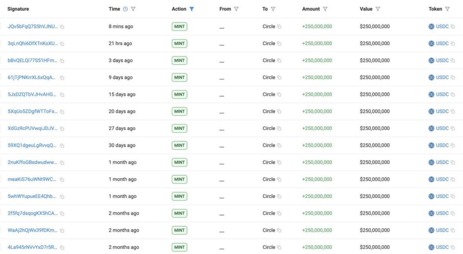The image size is (463, 254).
Task: Open signature 4La945rNVvYxD7r5R transaction
Action: pos(33,247)
